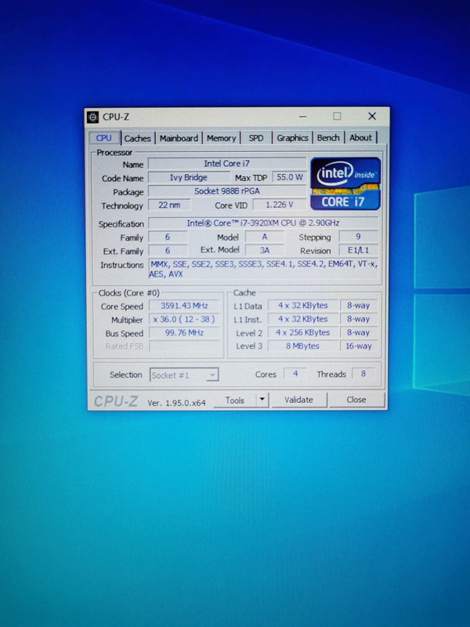Click the Max TDP value '55.0 W'
Image resolution: width=470 pixels, height=627 pixels.
[x=289, y=177]
